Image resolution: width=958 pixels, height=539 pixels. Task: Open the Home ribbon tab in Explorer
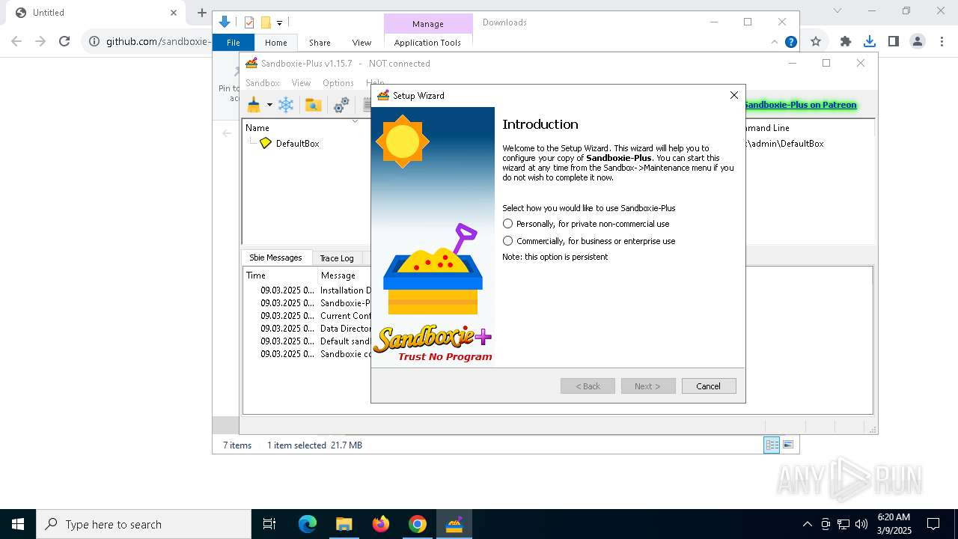pos(275,43)
